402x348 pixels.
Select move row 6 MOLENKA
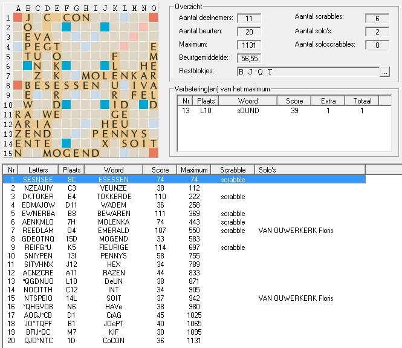184,222
